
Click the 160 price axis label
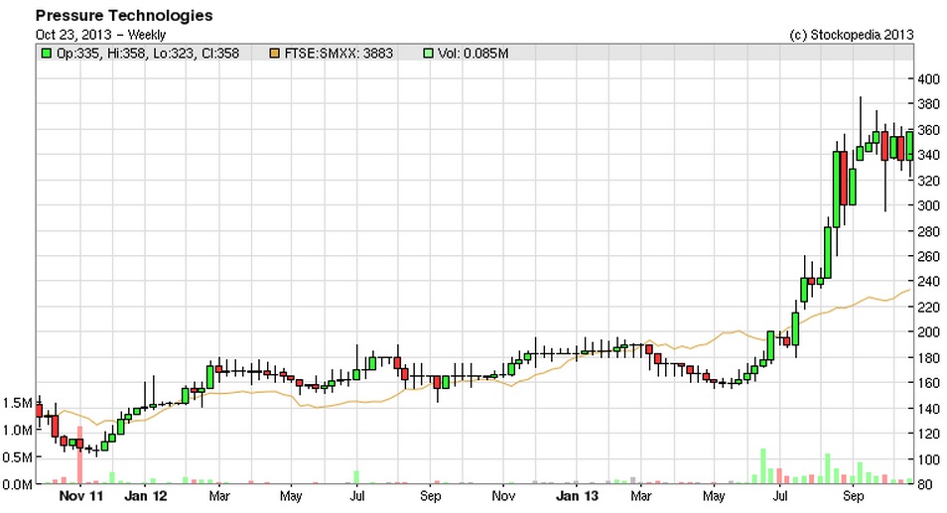click(x=928, y=383)
